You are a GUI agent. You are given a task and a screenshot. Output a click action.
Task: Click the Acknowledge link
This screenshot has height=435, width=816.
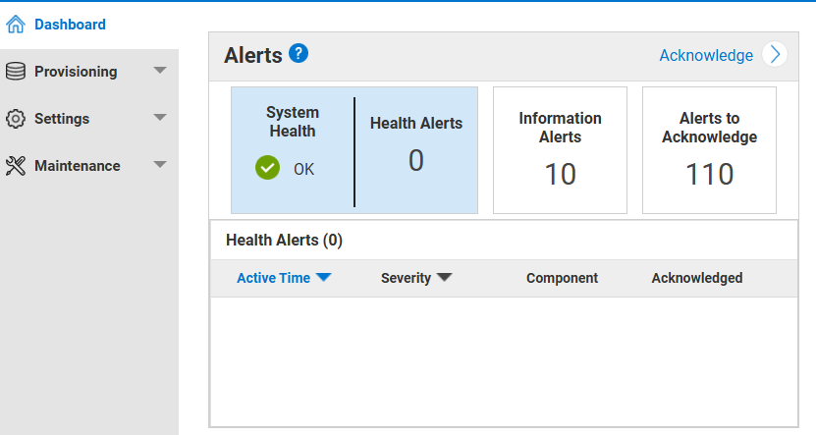coord(706,55)
